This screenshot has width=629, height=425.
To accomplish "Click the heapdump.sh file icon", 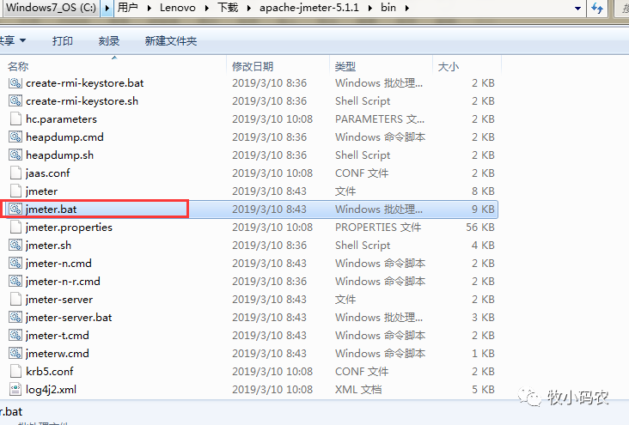I will (15, 155).
